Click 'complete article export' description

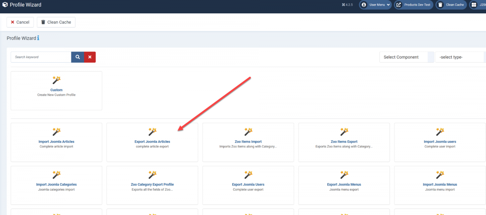(x=152, y=147)
